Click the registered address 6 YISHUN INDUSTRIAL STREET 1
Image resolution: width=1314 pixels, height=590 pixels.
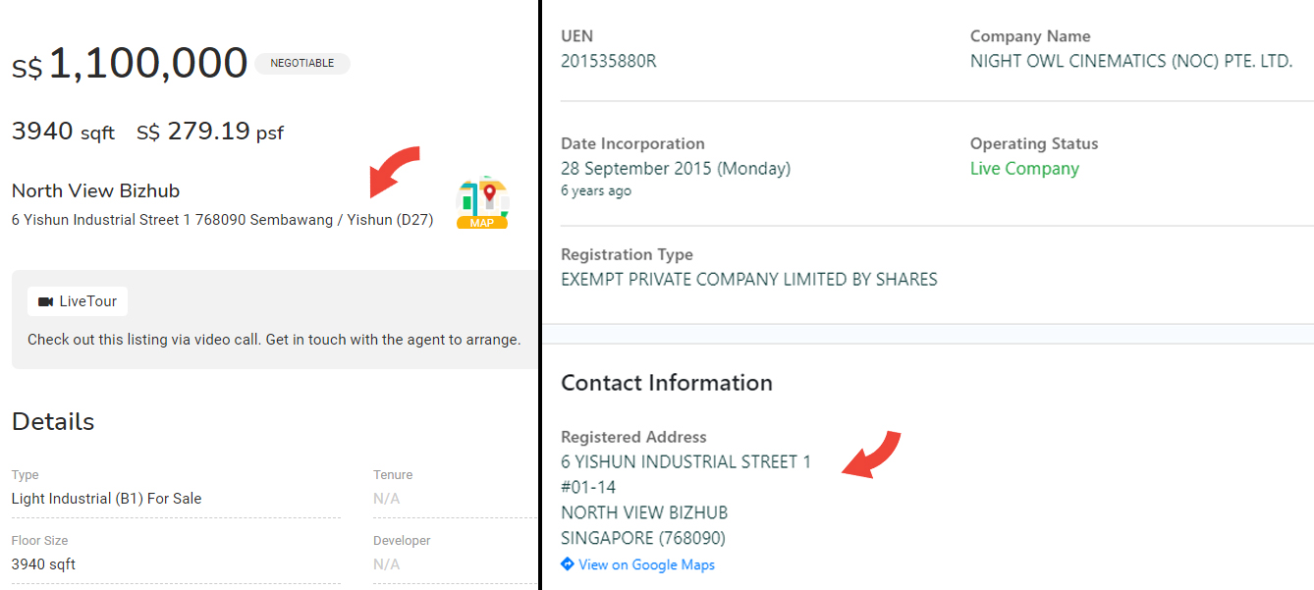click(685, 461)
